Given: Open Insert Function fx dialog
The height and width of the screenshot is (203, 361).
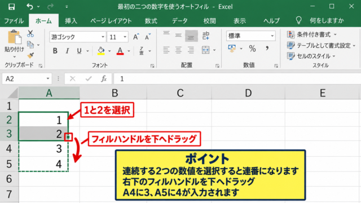Looking at the screenshot, I should pos(104,79).
